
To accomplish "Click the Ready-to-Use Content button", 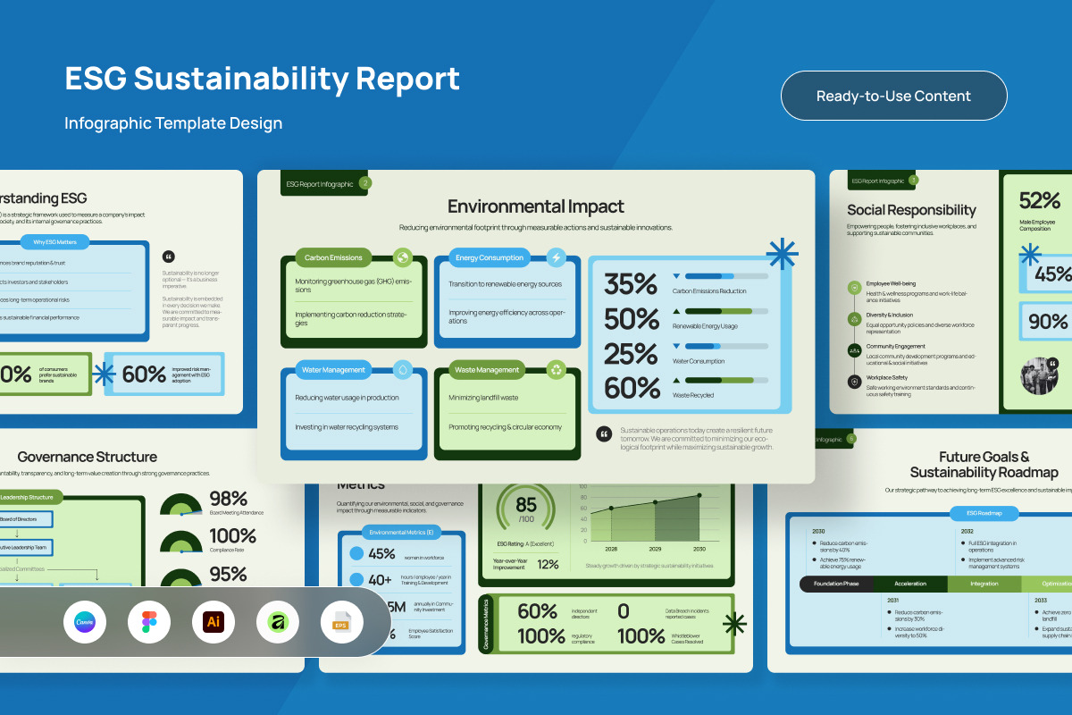I will coord(893,96).
